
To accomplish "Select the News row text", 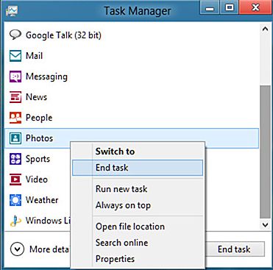I will [x=36, y=97].
